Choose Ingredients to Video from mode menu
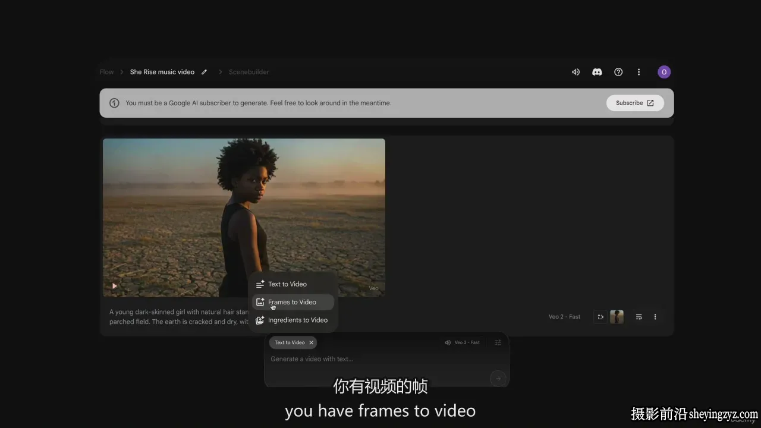 [x=293, y=320]
